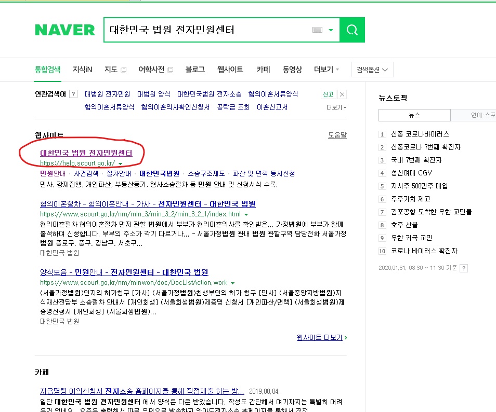Open news topic 국내 7번째 확진자
The width and height of the screenshot is (496, 412).
click(416, 160)
